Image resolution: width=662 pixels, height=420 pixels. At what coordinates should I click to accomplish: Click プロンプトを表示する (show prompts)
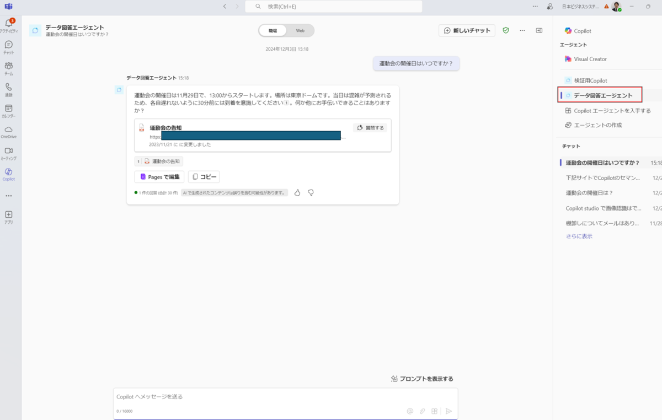tap(422, 379)
